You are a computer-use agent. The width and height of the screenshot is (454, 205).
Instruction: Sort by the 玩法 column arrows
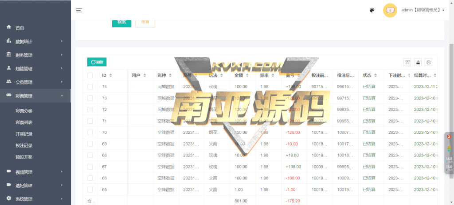coord(222,76)
